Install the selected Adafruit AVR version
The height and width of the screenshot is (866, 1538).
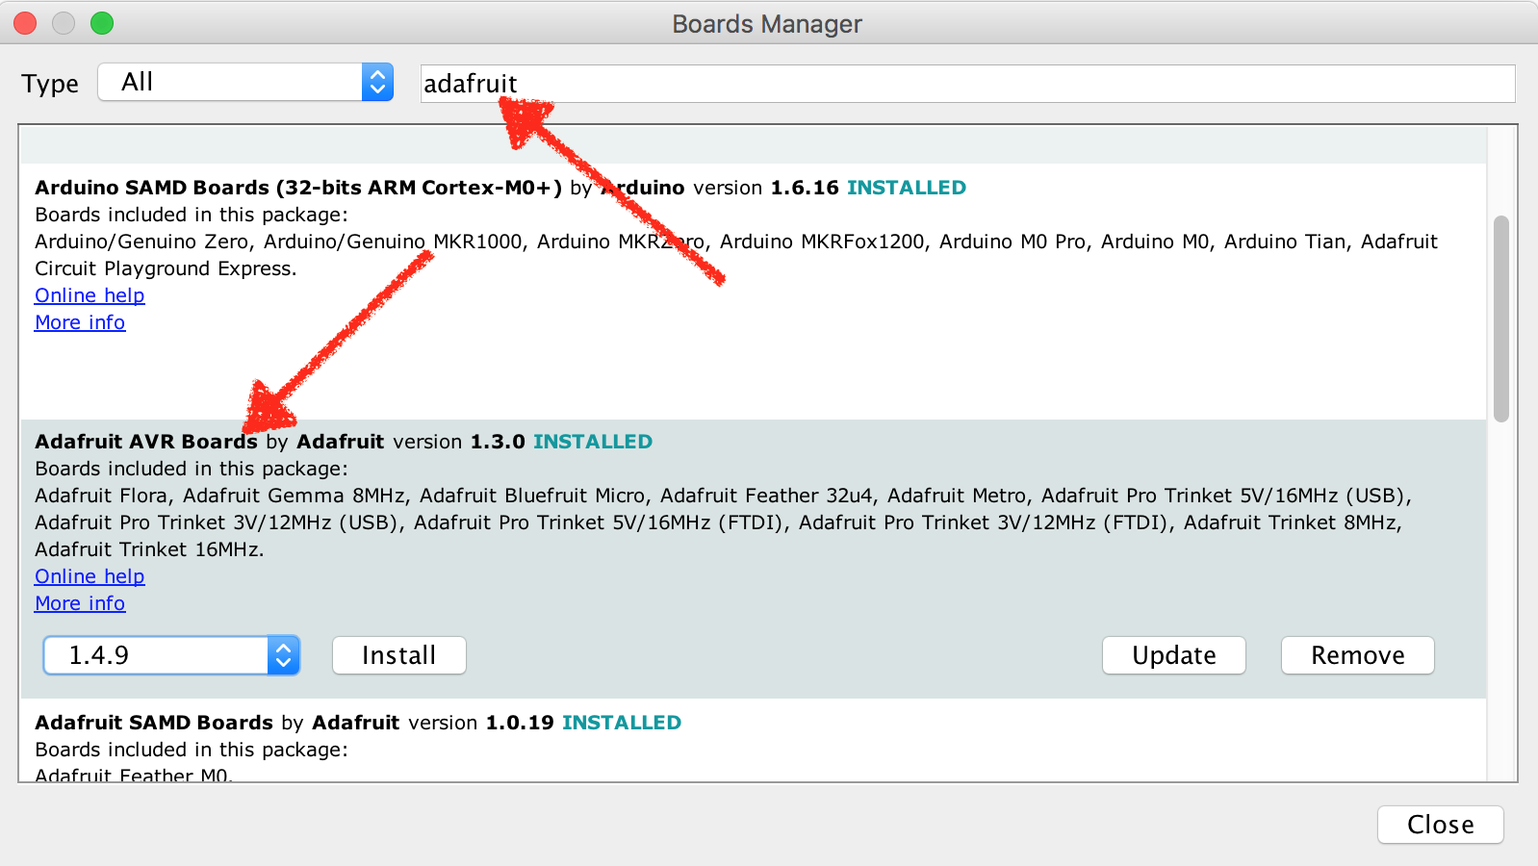398,655
